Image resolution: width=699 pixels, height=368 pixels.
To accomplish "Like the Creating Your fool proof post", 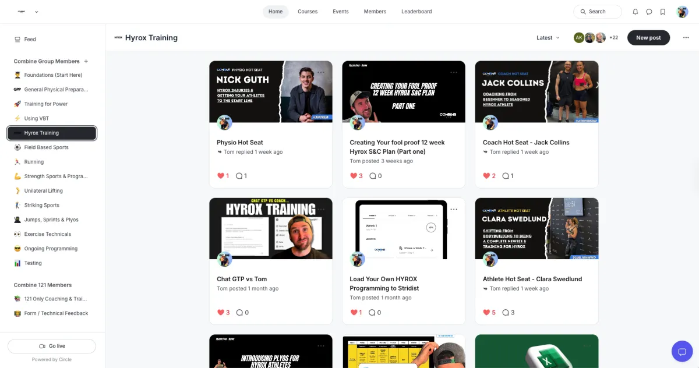I will [354, 176].
